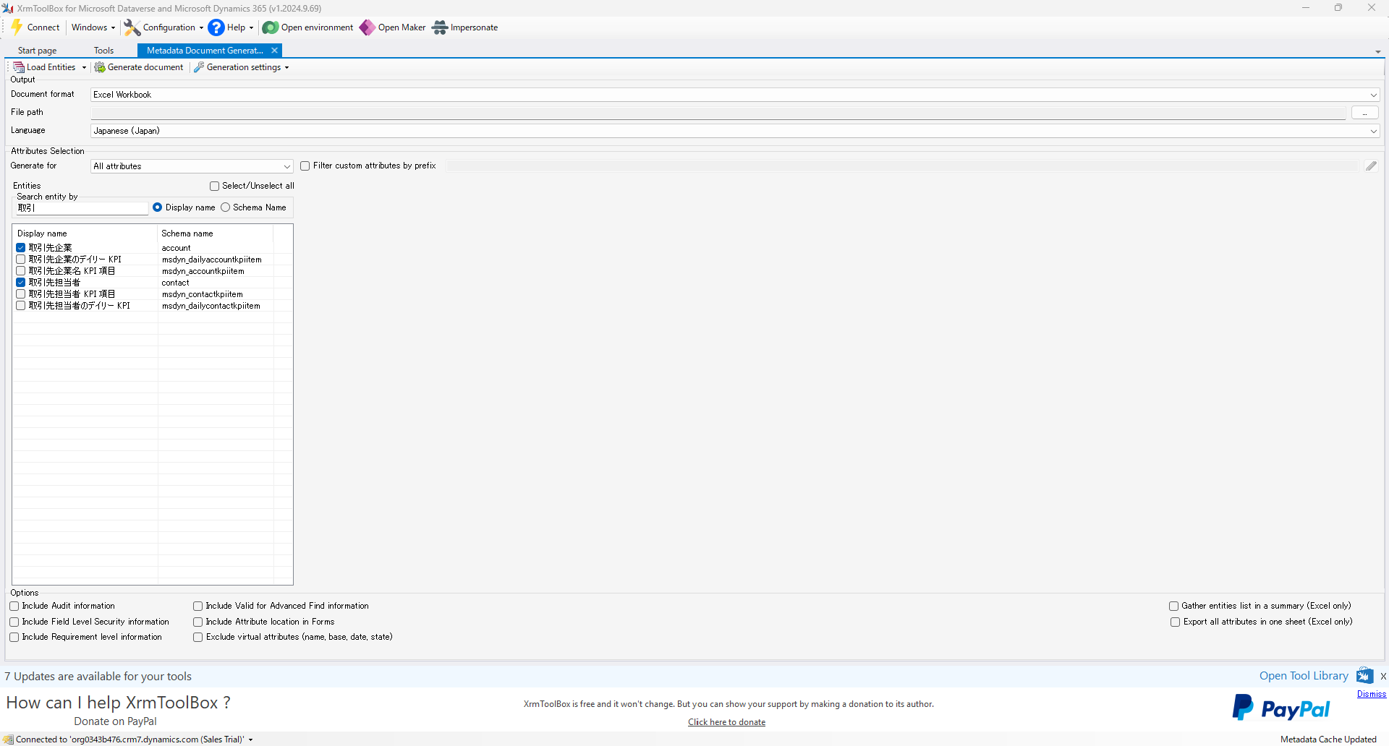Enable Export all attributes in one sheet
The height and width of the screenshot is (746, 1389).
click(x=1176, y=622)
